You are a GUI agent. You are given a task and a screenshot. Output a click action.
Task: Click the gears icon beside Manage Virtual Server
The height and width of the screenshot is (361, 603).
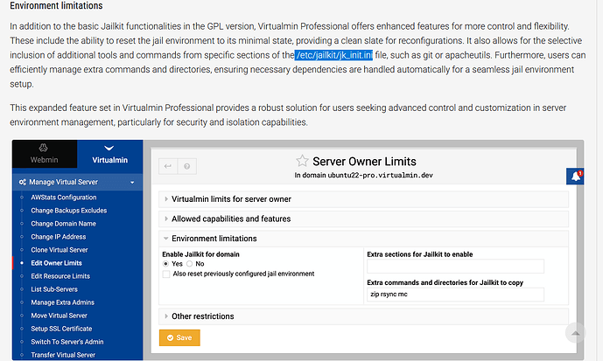point(22,183)
